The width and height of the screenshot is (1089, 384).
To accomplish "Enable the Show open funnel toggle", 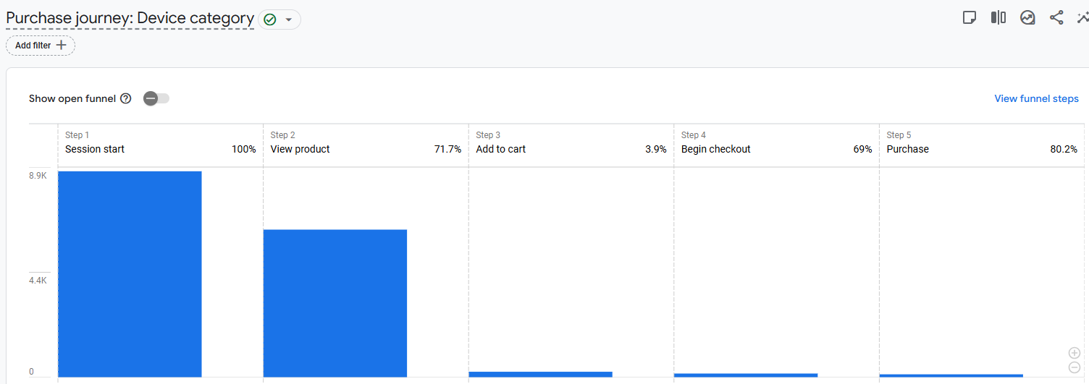I will (x=156, y=98).
